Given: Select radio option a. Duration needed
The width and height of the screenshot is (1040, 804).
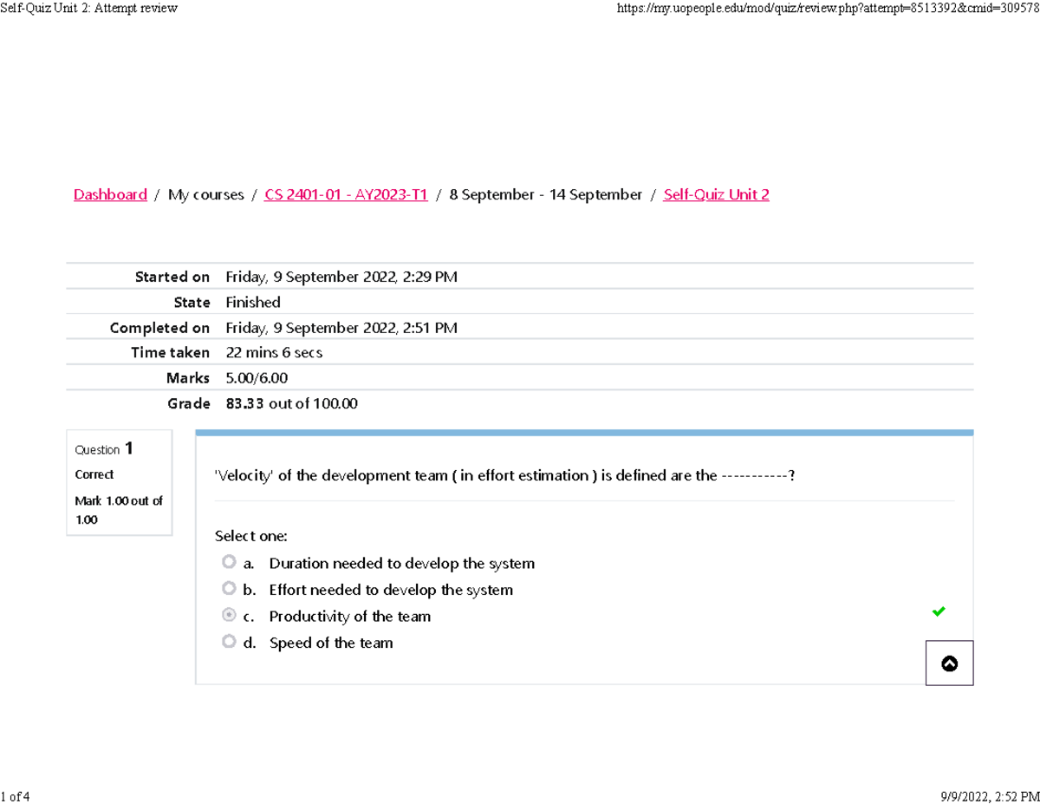Looking at the screenshot, I should (x=229, y=562).
